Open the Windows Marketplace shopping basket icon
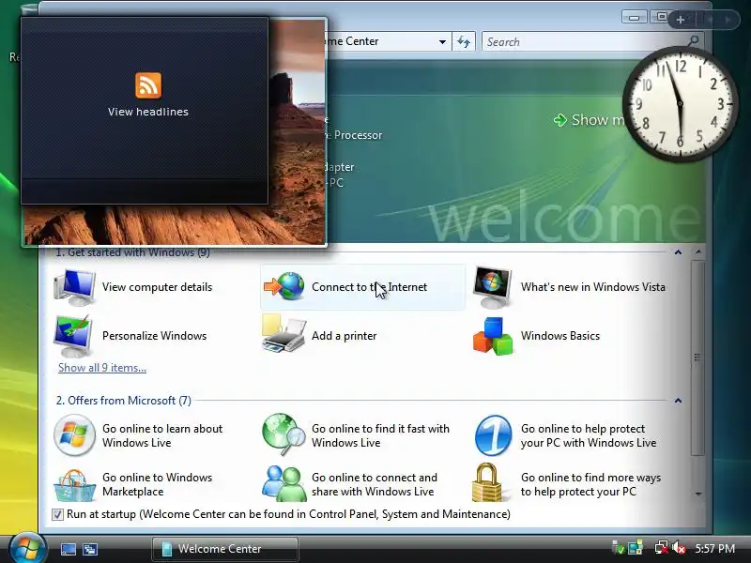This screenshot has width=751, height=563. (74, 485)
